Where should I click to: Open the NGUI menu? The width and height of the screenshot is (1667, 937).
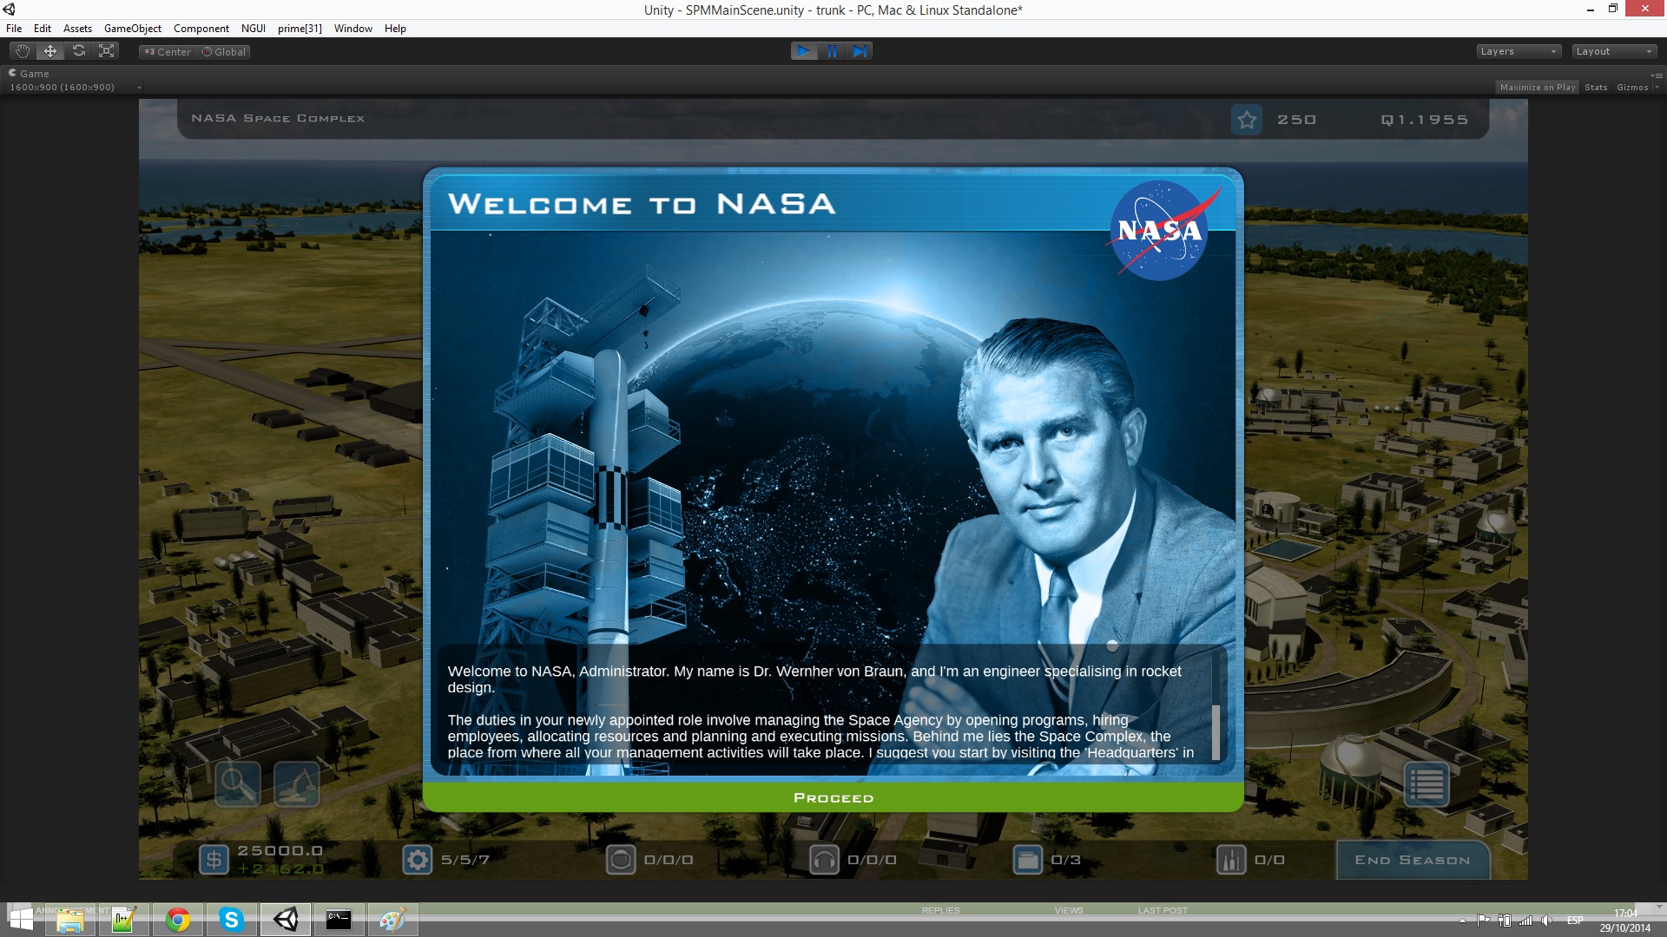[x=254, y=29]
